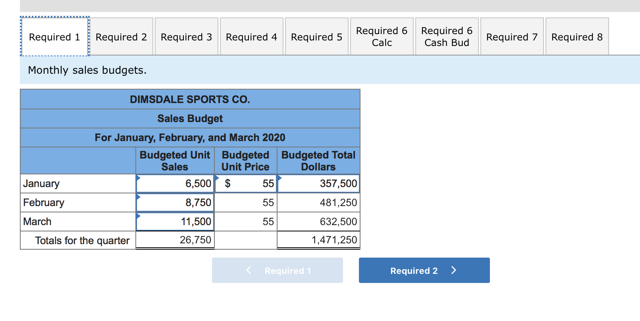Viewport: 640px width, 321px height.
Task: Select the Required 5 tab
Action: pos(317,36)
